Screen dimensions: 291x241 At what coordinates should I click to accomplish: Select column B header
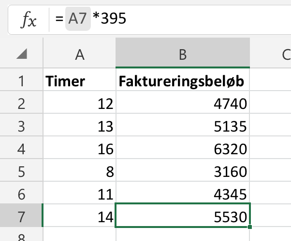coord(183,55)
